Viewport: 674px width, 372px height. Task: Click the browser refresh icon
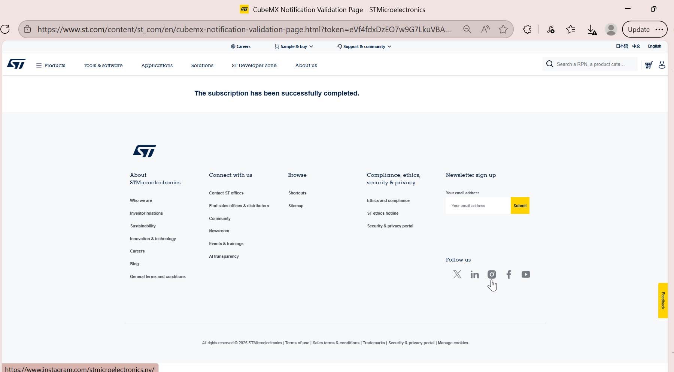[5, 29]
